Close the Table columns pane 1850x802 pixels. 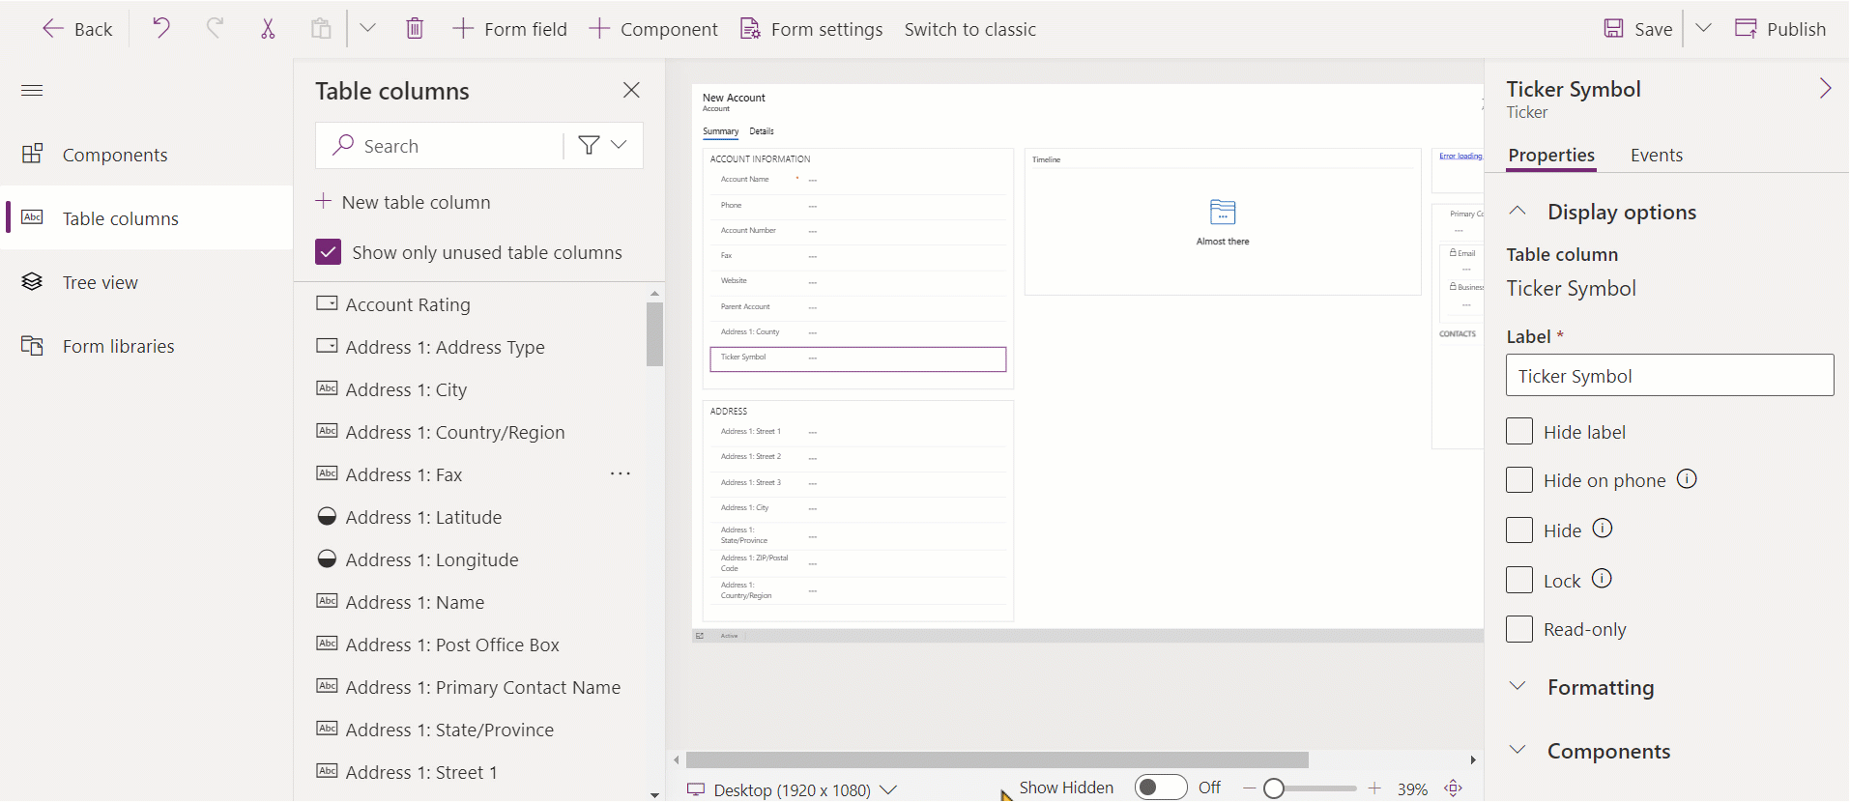coord(631,90)
